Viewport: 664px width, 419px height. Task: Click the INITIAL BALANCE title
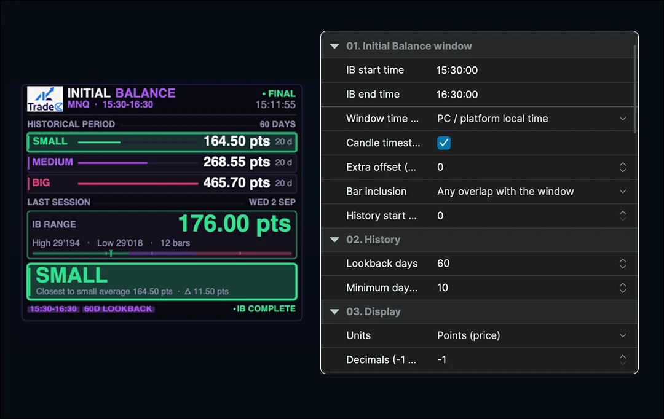pyautogui.click(x=121, y=93)
